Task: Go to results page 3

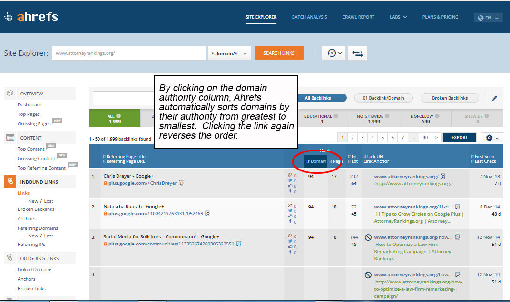Action: click(x=362, y=137)
